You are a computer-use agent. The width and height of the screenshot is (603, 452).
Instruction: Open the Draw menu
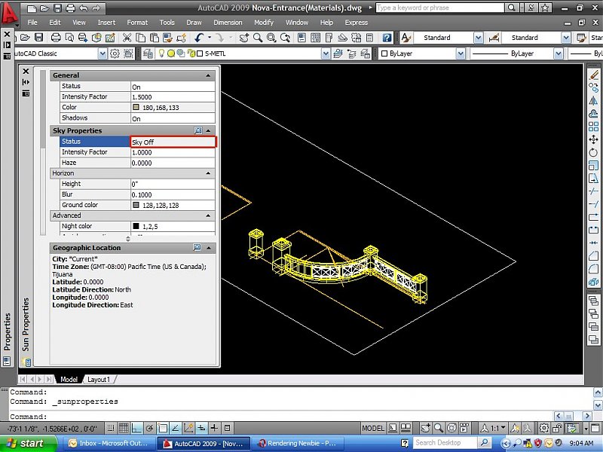(194, 23)
